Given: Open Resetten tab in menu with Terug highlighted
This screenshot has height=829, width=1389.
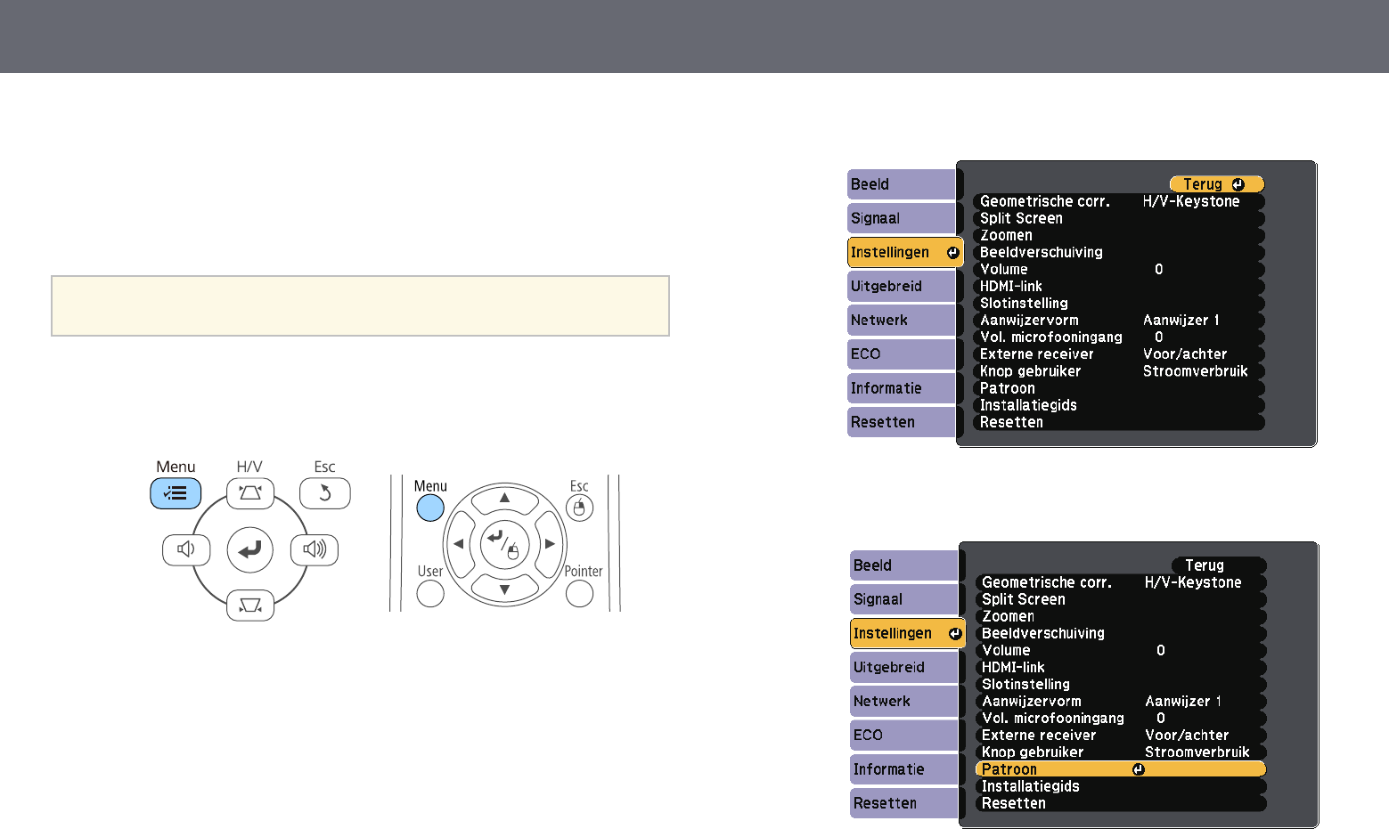Looking at the screenshot, I should pos(902,422).
